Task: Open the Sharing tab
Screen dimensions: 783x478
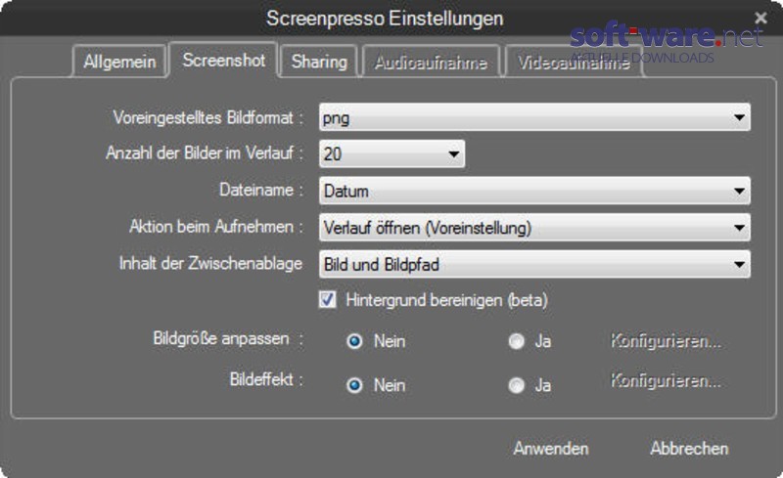Action: coord(319,62)
